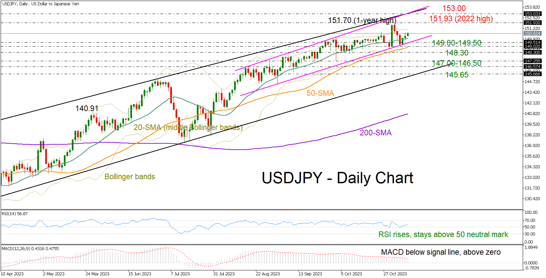Click the current price tag 150.624
This screenshot has height=278, width=546.
pyautogui.click(x=532, y=34)
